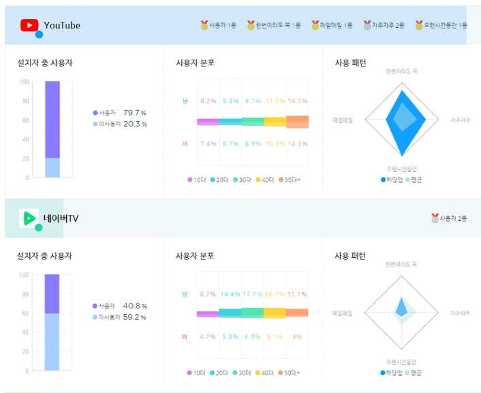Click the blue dot under YouTube logo
Image resolution: width=481 pixels, height=393 pixels.
point(39,35)
